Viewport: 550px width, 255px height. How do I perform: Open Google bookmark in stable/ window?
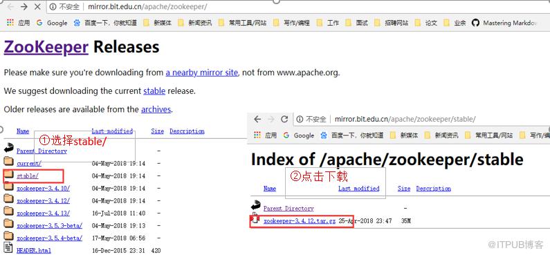tap(299, 135)
